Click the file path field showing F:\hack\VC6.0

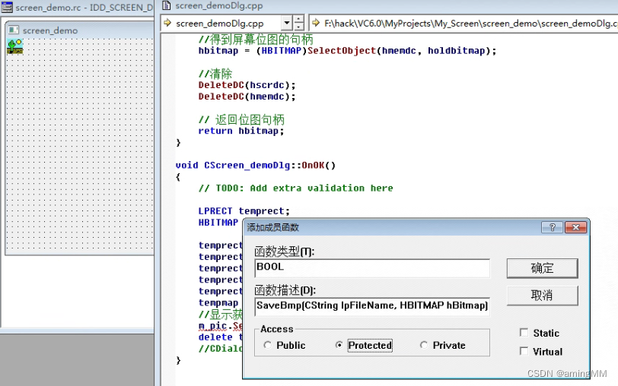[463, 24]
